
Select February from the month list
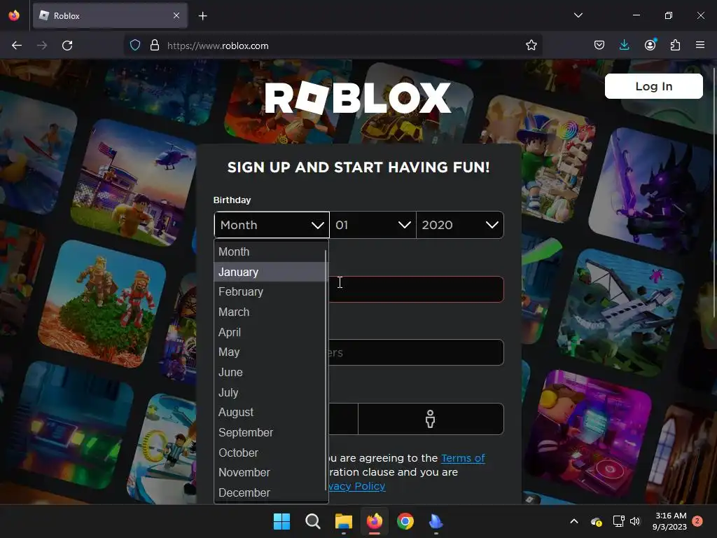tap(270, 292)
